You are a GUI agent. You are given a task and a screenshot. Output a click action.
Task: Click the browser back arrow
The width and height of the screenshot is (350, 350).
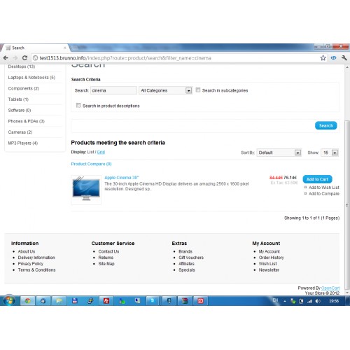(6, 58)
